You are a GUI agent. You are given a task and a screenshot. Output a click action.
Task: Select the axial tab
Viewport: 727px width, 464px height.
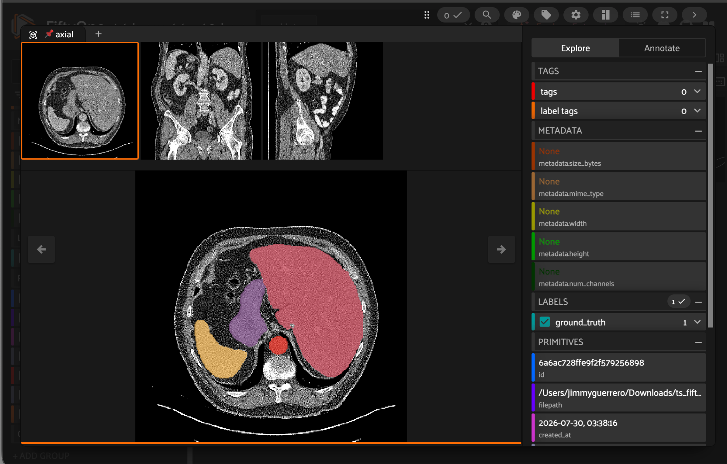tap(53, 34)
